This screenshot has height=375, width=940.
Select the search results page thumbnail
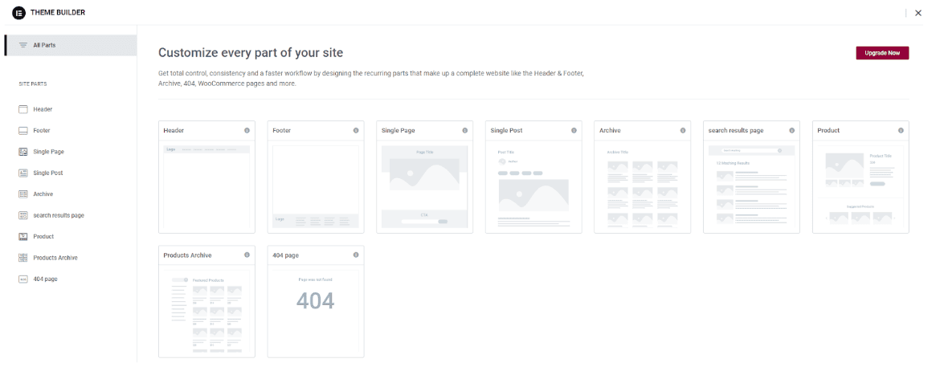click(752, 186)
